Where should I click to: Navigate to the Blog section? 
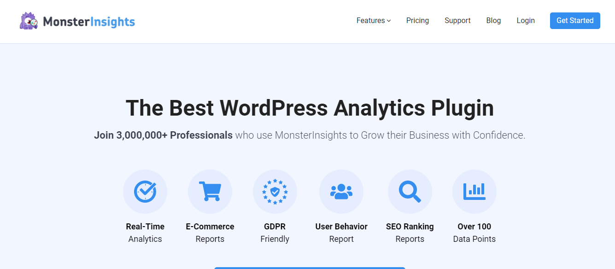493,20
